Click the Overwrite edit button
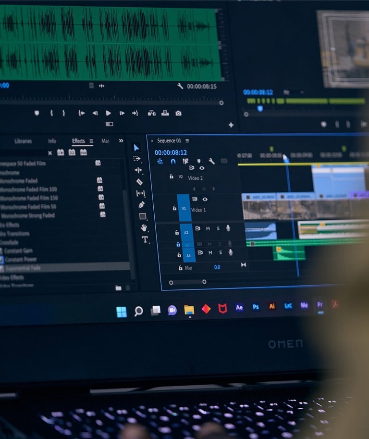Screen dimensions: 369x439 pyautogui.click(x=165, y=113)
